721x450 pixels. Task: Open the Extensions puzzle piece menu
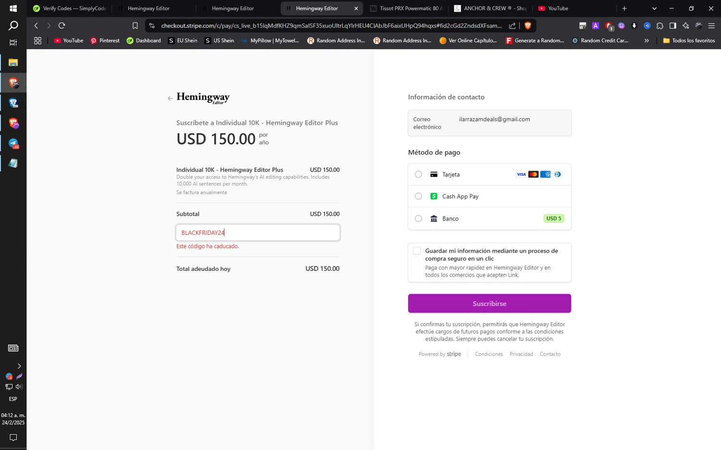(x=660, y=25)
